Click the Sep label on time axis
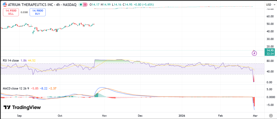 [19, 115]
